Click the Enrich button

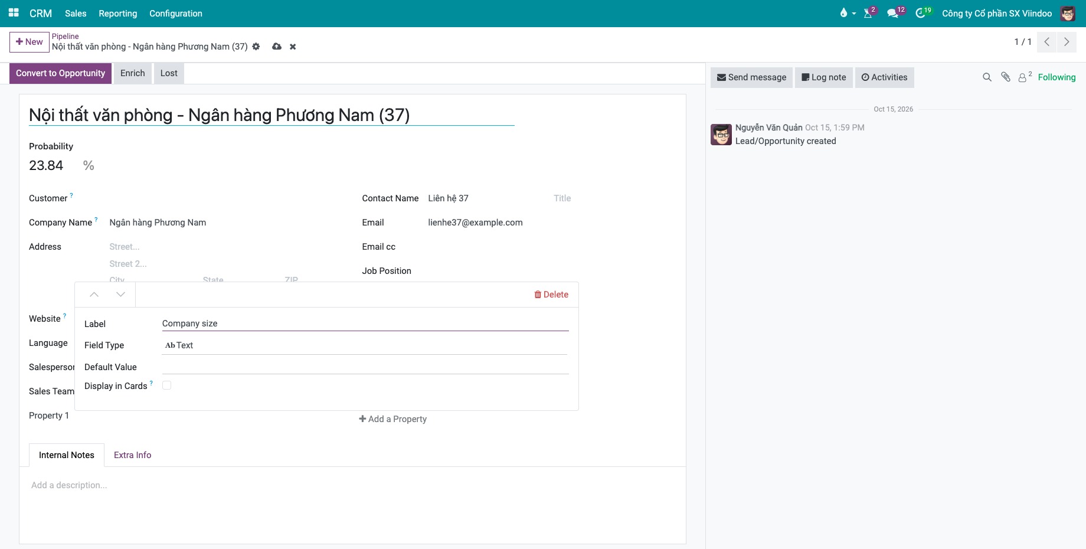point(133,73)
